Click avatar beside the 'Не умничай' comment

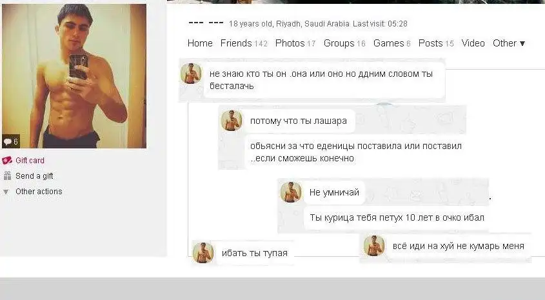tap(291, 192)
